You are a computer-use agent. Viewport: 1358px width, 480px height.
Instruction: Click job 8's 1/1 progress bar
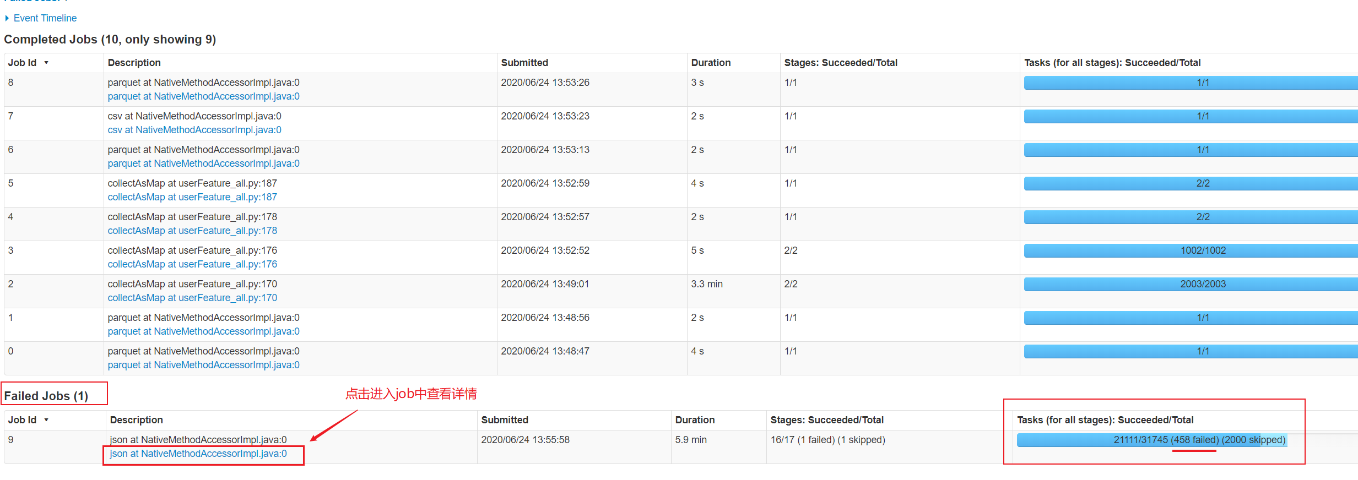pyautogui.click(x=1191, y=83)
